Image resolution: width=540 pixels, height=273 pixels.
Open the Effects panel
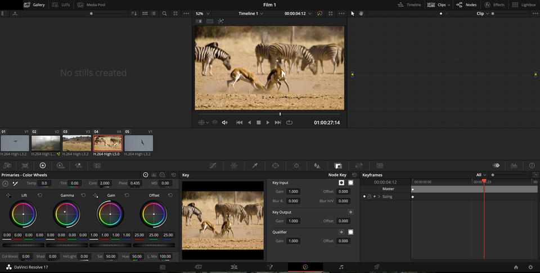pyautogui.click(x=494, y=5)
